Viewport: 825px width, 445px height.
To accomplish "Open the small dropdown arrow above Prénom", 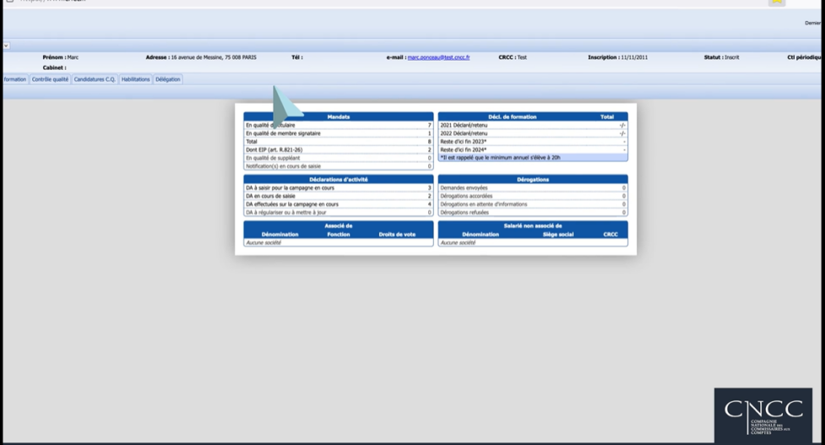I will [6, 46].
